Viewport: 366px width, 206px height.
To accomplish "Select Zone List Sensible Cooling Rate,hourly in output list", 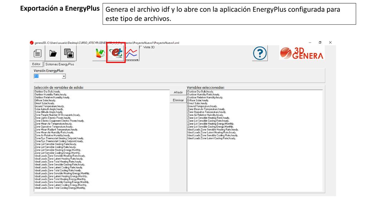I will (55, 147).
